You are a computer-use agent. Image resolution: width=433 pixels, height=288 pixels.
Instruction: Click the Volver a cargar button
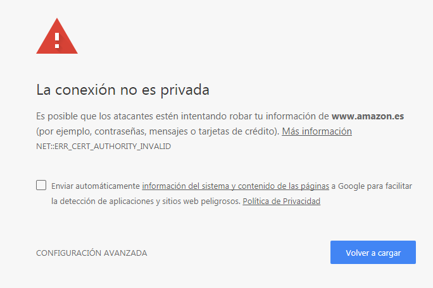pyautogui.click(x=373, y=253)
